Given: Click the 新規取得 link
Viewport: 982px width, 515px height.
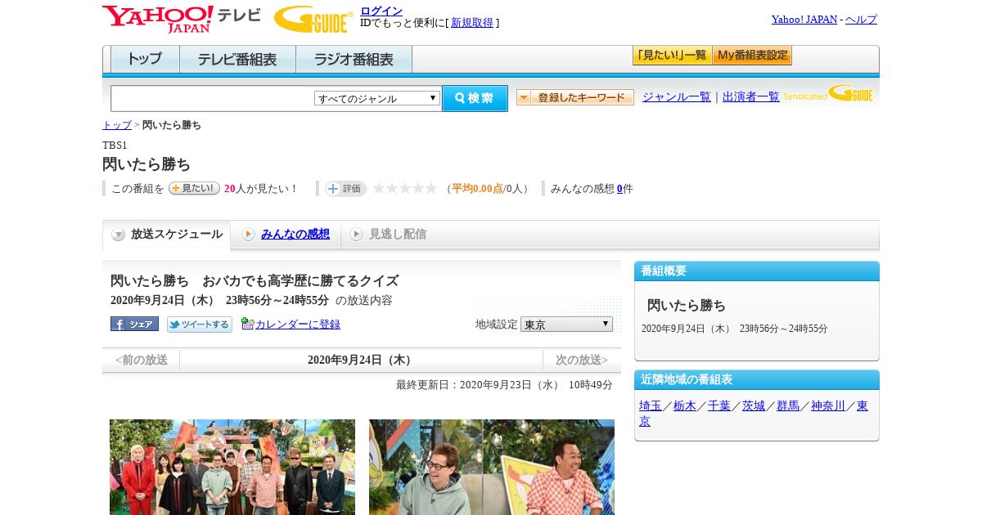Looking at the screenshot, I should 472,23.
